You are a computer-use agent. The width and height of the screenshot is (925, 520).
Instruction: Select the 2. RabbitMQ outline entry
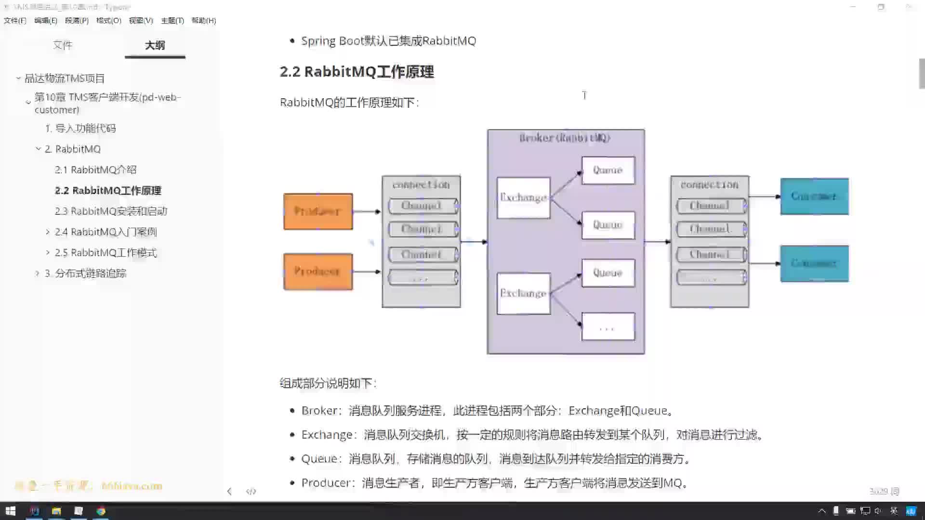click(73, 149)
